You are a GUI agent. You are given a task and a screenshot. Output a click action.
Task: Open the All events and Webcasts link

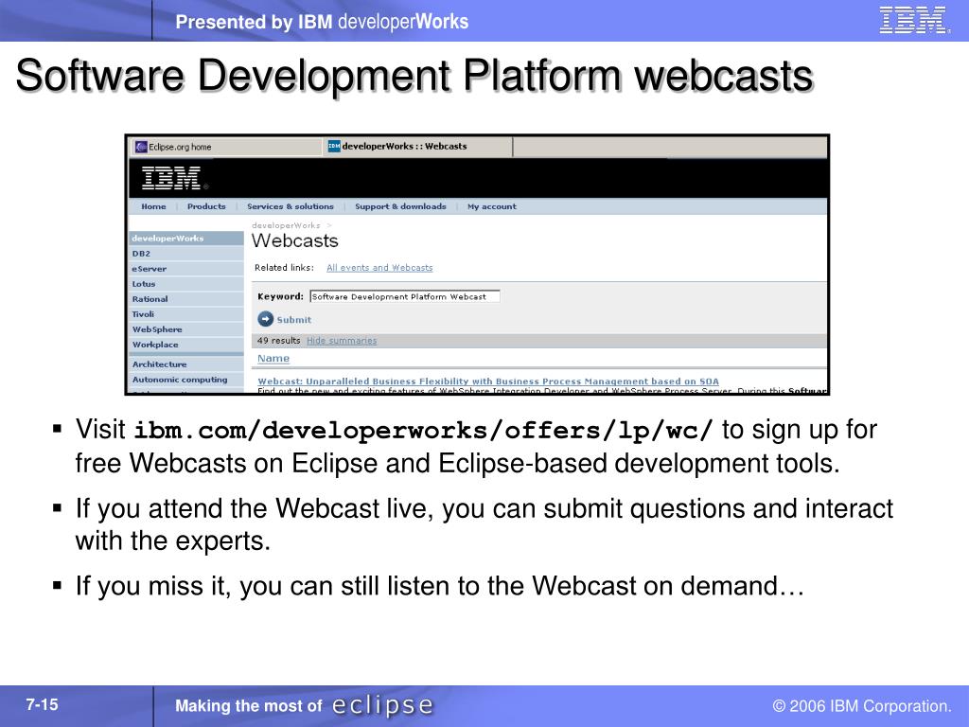(x=379, y=268)
